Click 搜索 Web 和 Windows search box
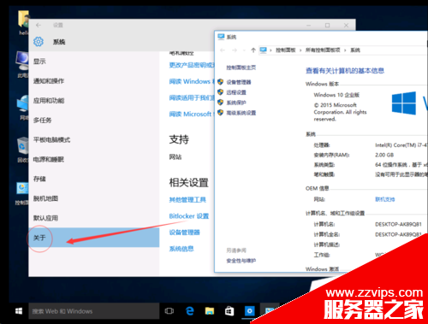 pos(94,311)
